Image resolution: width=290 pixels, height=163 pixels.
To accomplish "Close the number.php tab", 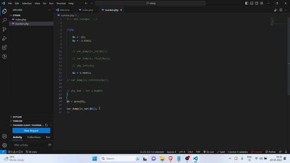I will tap(121, 10).
